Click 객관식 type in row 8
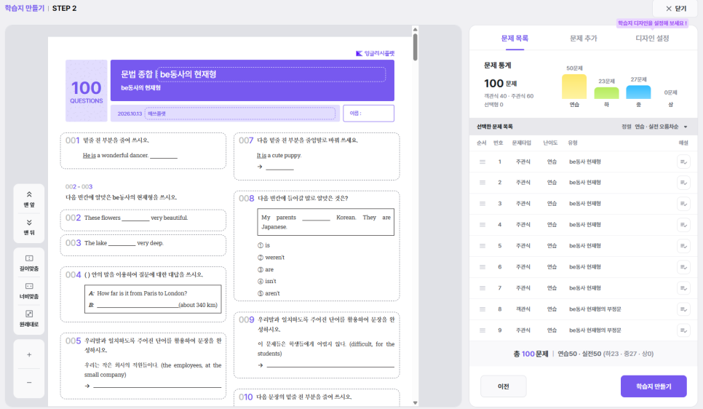This screenshot has width=703, height=409. [x=523, y=309]
